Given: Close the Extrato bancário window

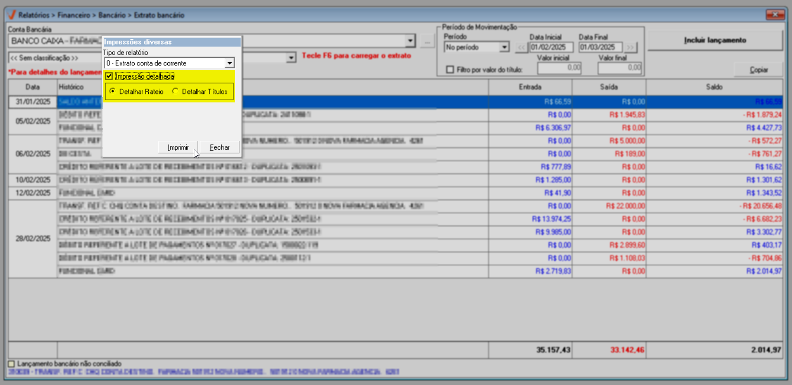Looking at the screenshot, I should coord(775,15).
